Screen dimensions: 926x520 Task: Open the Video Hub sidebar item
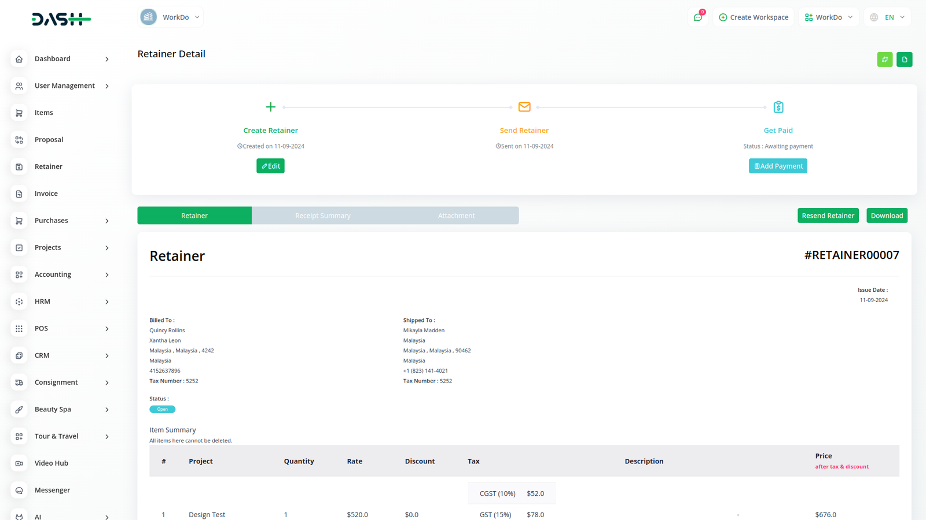pos(51,463)
